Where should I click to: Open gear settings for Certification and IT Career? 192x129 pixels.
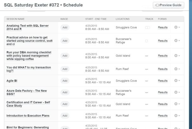(x=177, y=104)
